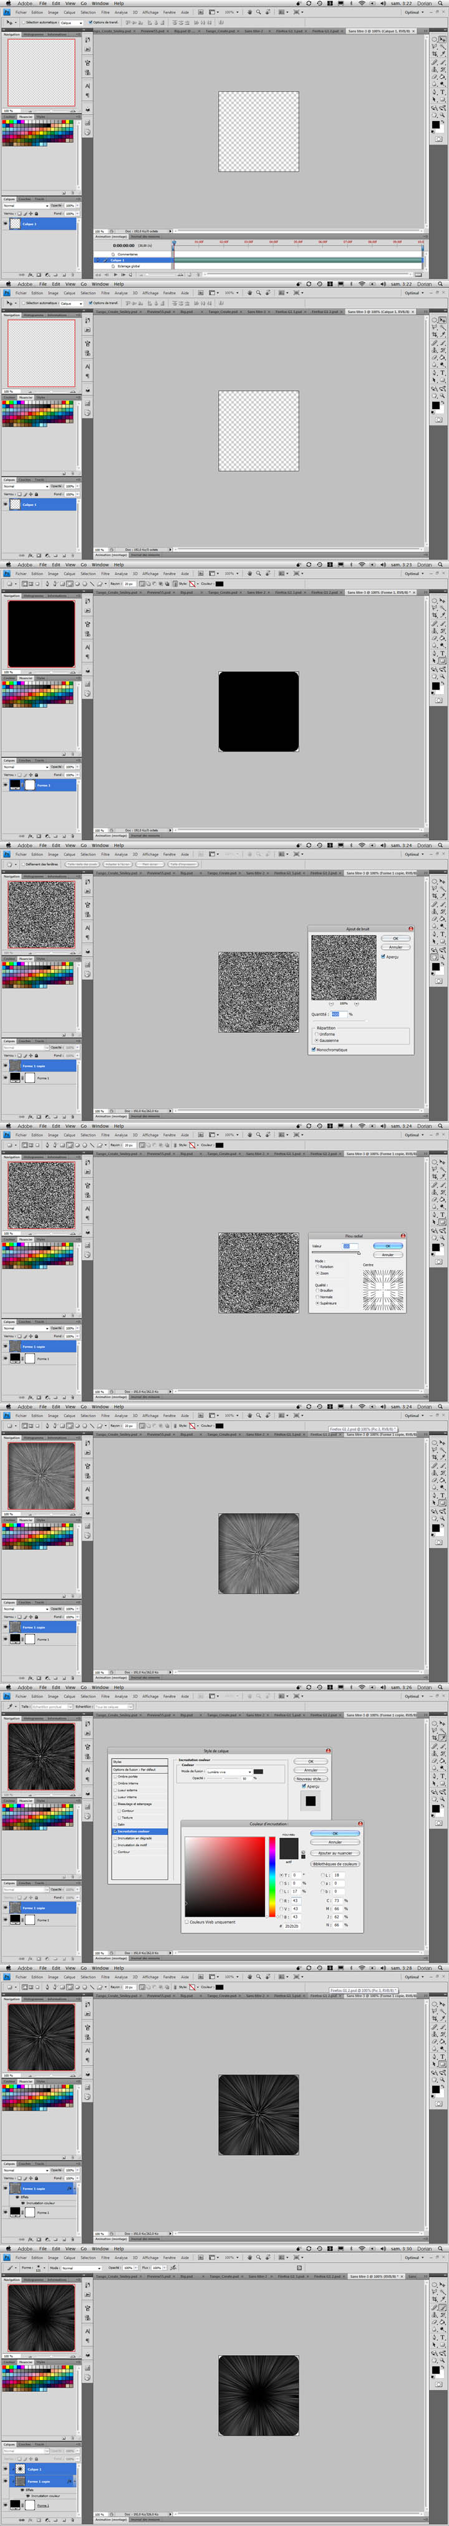Screen dimensions: 449x2526
Task: Click OK in the Couleur d'incrustation picker
Action: 334,1834
